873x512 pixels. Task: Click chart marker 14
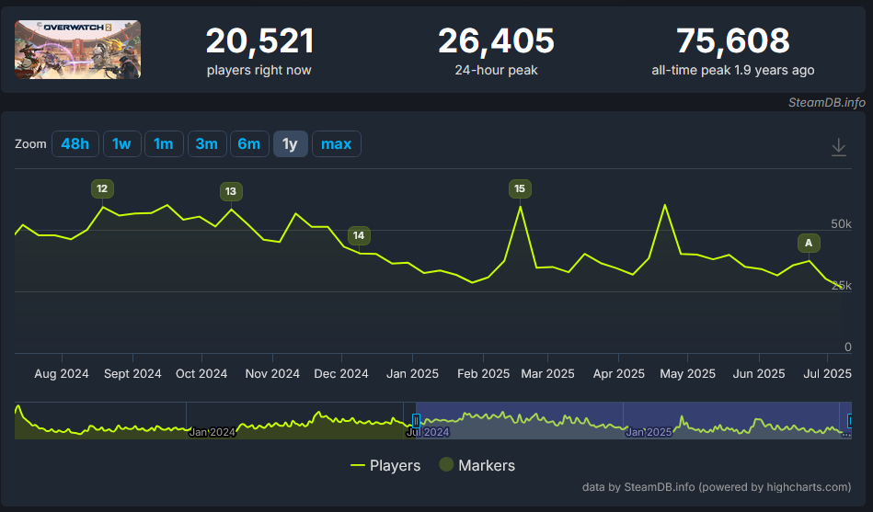click(x=359, y=235)
